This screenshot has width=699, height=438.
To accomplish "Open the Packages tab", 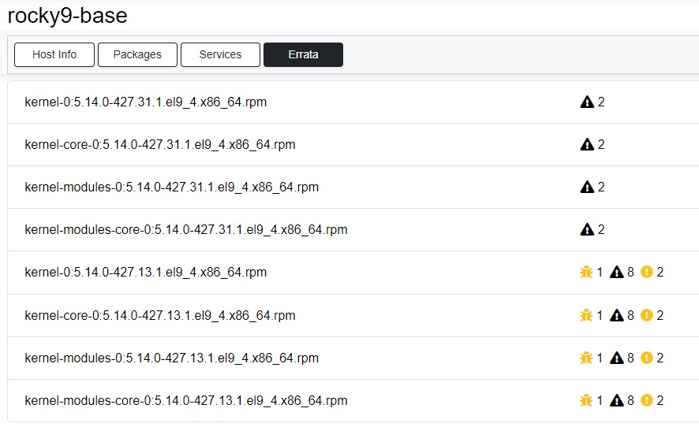I will click(137, 54).
